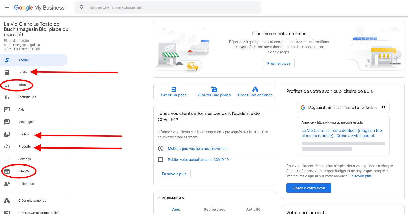Click the Créer un post button
The width and height of the screenshot is (408, 214).
pyautogui.click(x=174, y=92)
